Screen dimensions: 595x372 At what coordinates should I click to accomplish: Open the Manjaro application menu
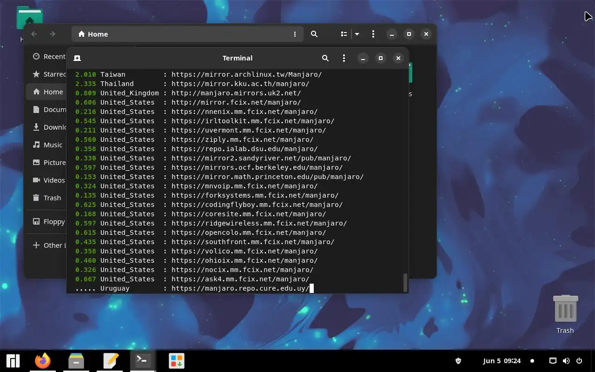(x=13, y=361)
